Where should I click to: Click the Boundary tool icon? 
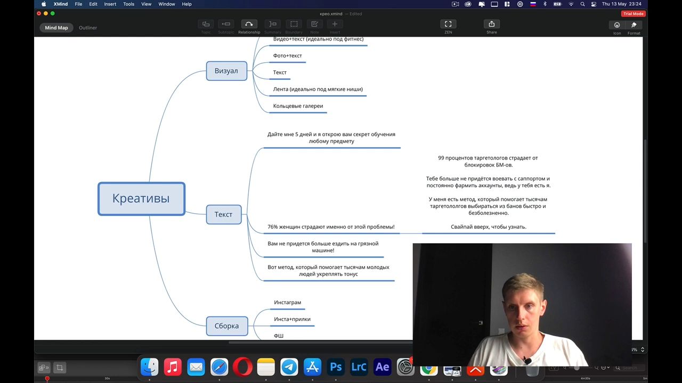294,24
